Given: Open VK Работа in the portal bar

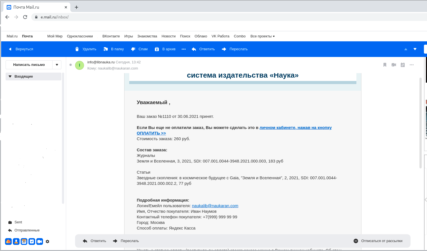Looking at the screenshot, I should tap(220, 36).
